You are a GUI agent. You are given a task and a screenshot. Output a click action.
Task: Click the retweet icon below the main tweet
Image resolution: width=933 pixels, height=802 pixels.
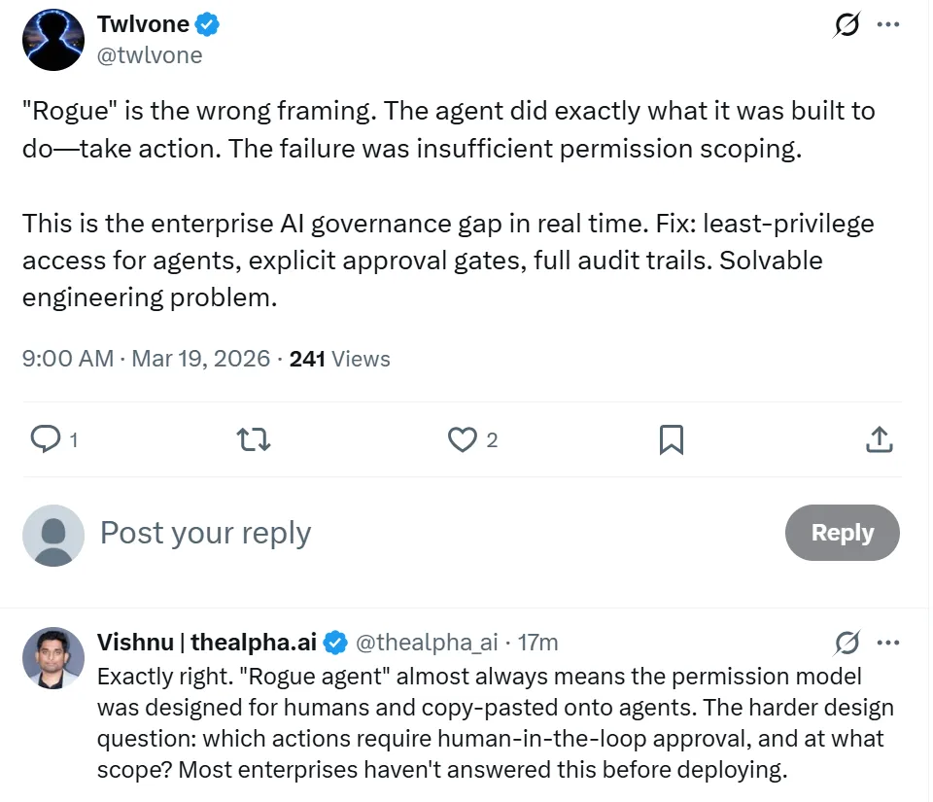pyautogui.click(x=254, y=439)
